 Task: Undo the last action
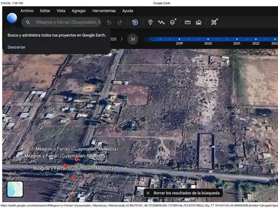click(109, 23)
